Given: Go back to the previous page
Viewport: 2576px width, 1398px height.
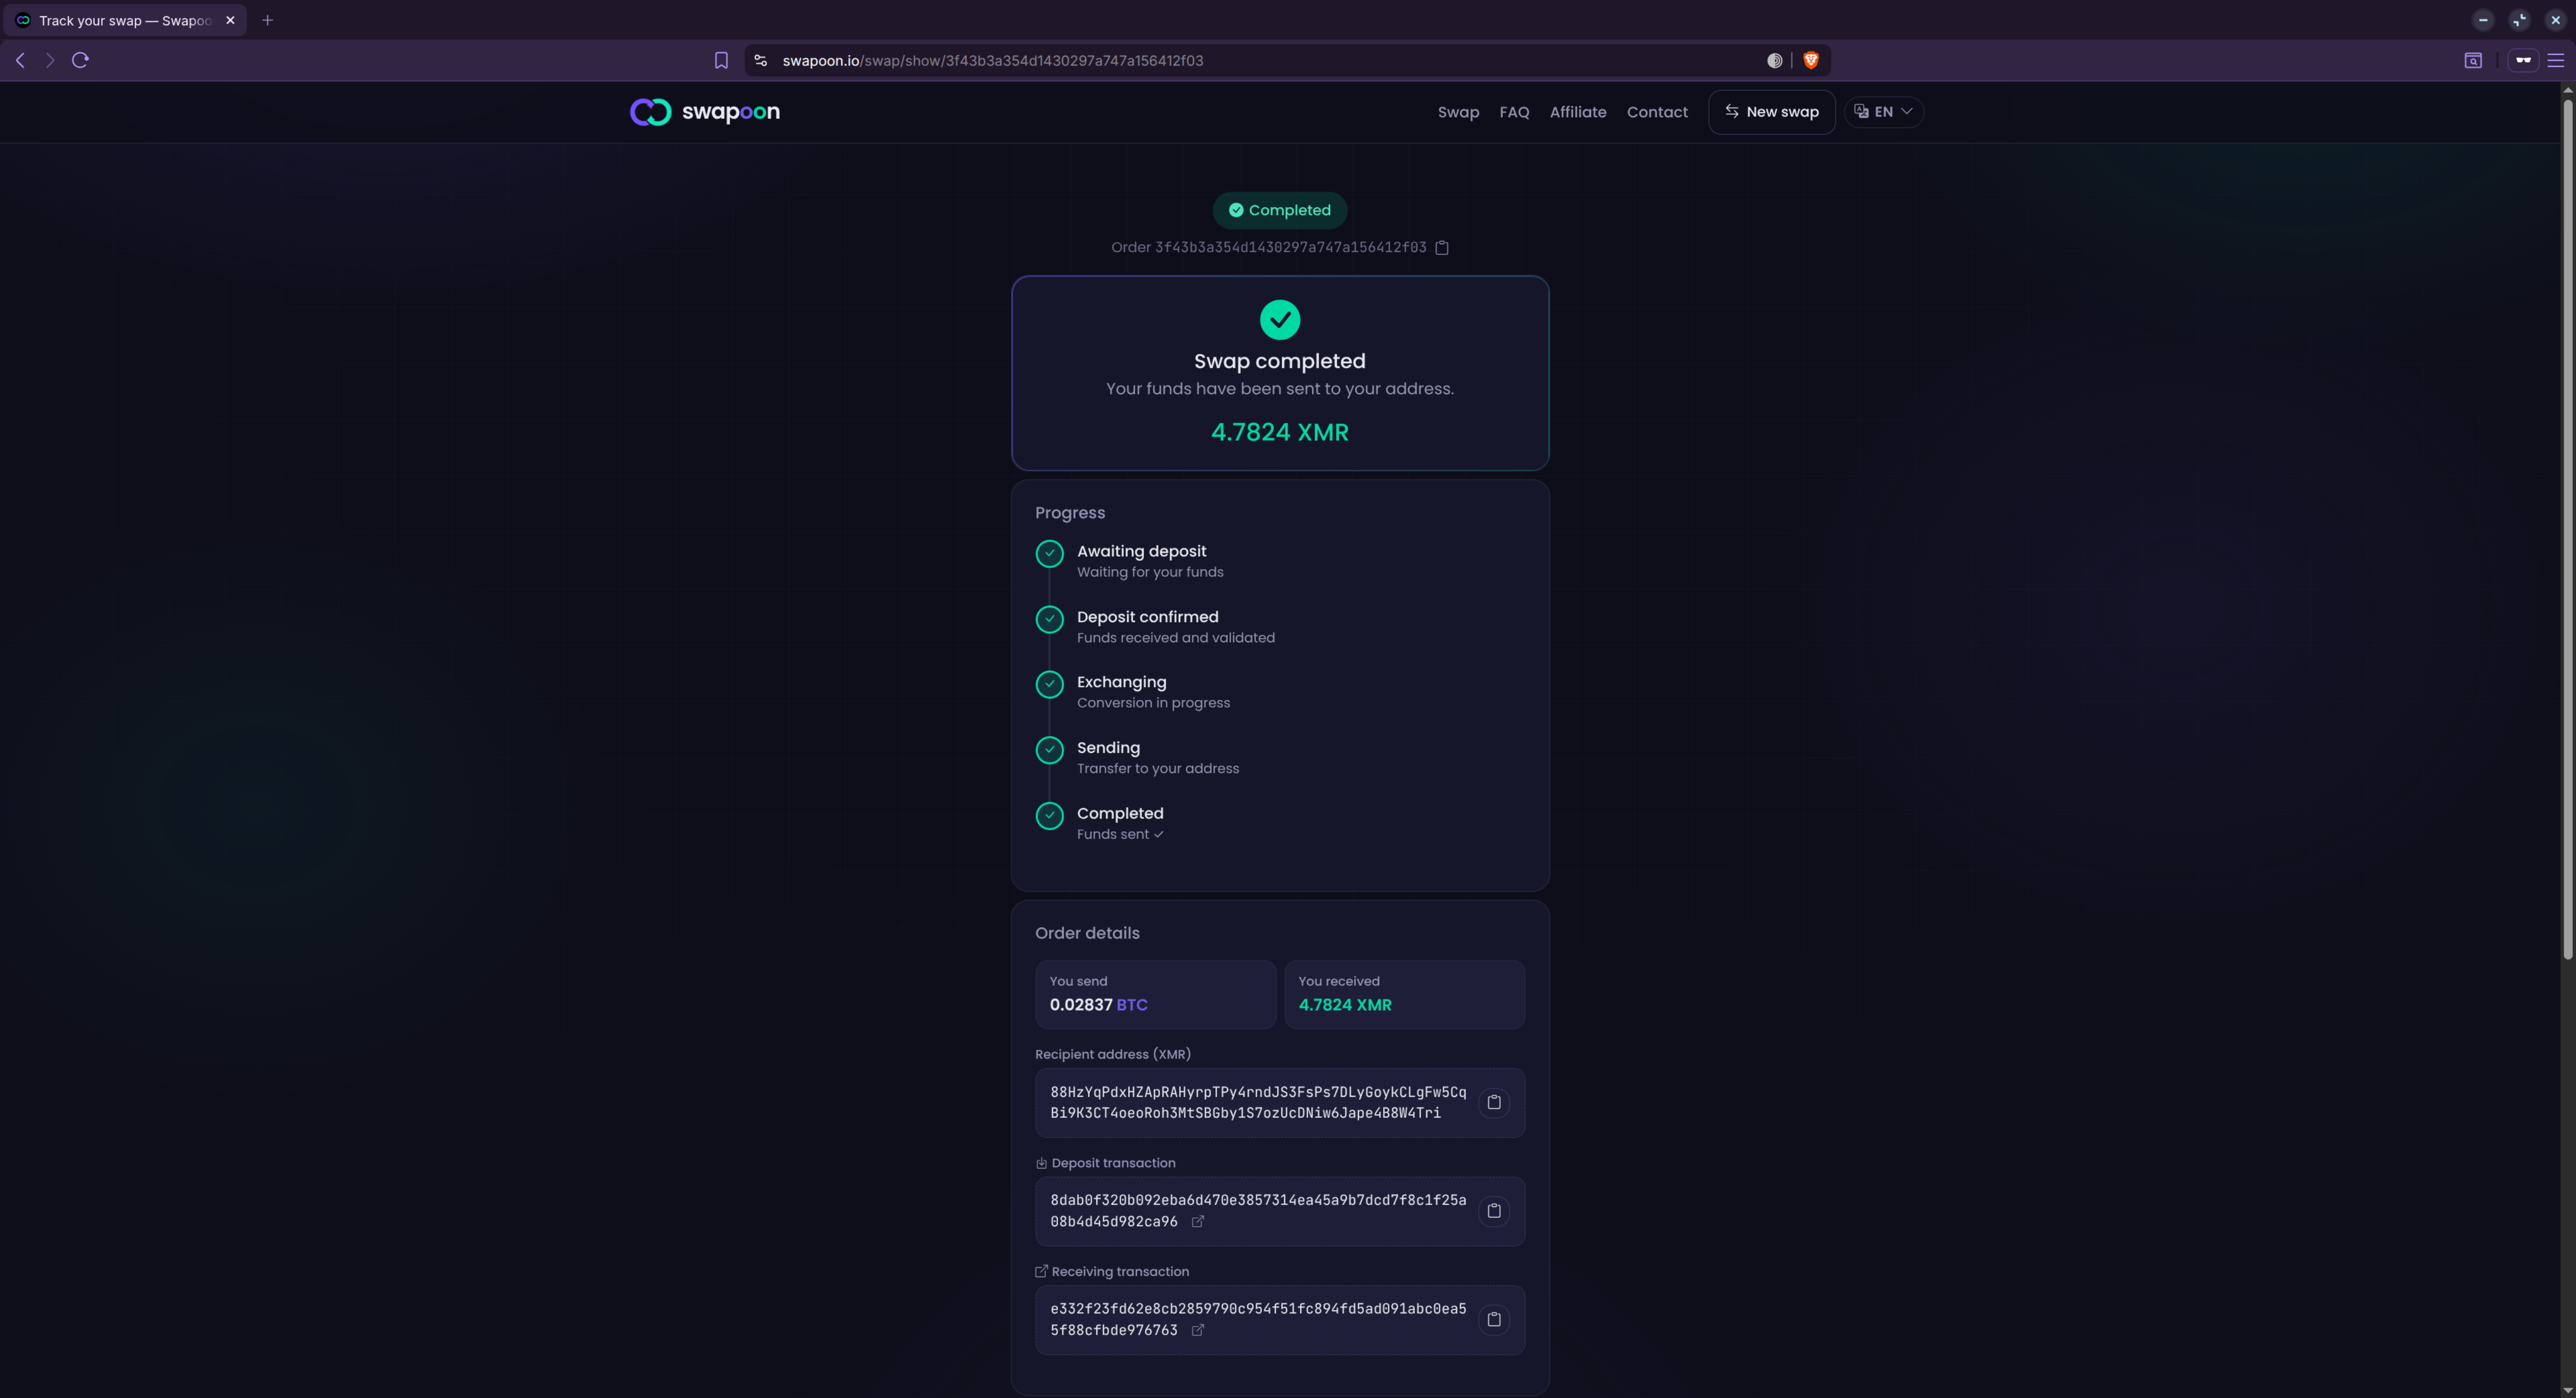Looking at the screenshot, I should point(20,61).
